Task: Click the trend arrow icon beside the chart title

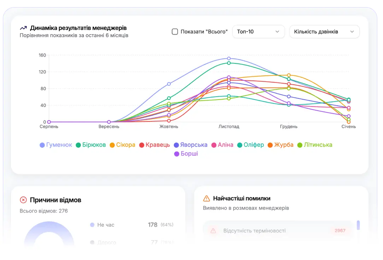Action: coord(23,27)
